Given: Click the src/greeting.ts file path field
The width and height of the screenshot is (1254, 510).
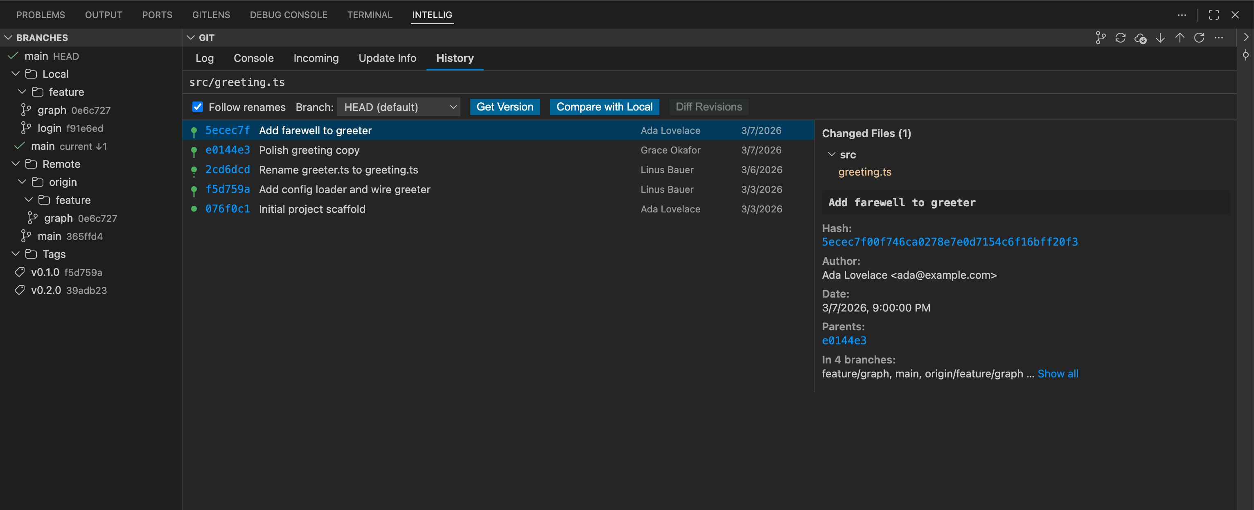Looking at the screenshot, I should [710, 82].
